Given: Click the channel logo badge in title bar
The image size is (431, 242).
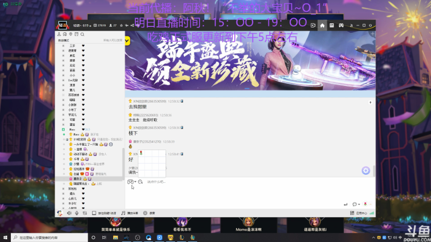Looking at the screenshot, I should coord(62,25).
